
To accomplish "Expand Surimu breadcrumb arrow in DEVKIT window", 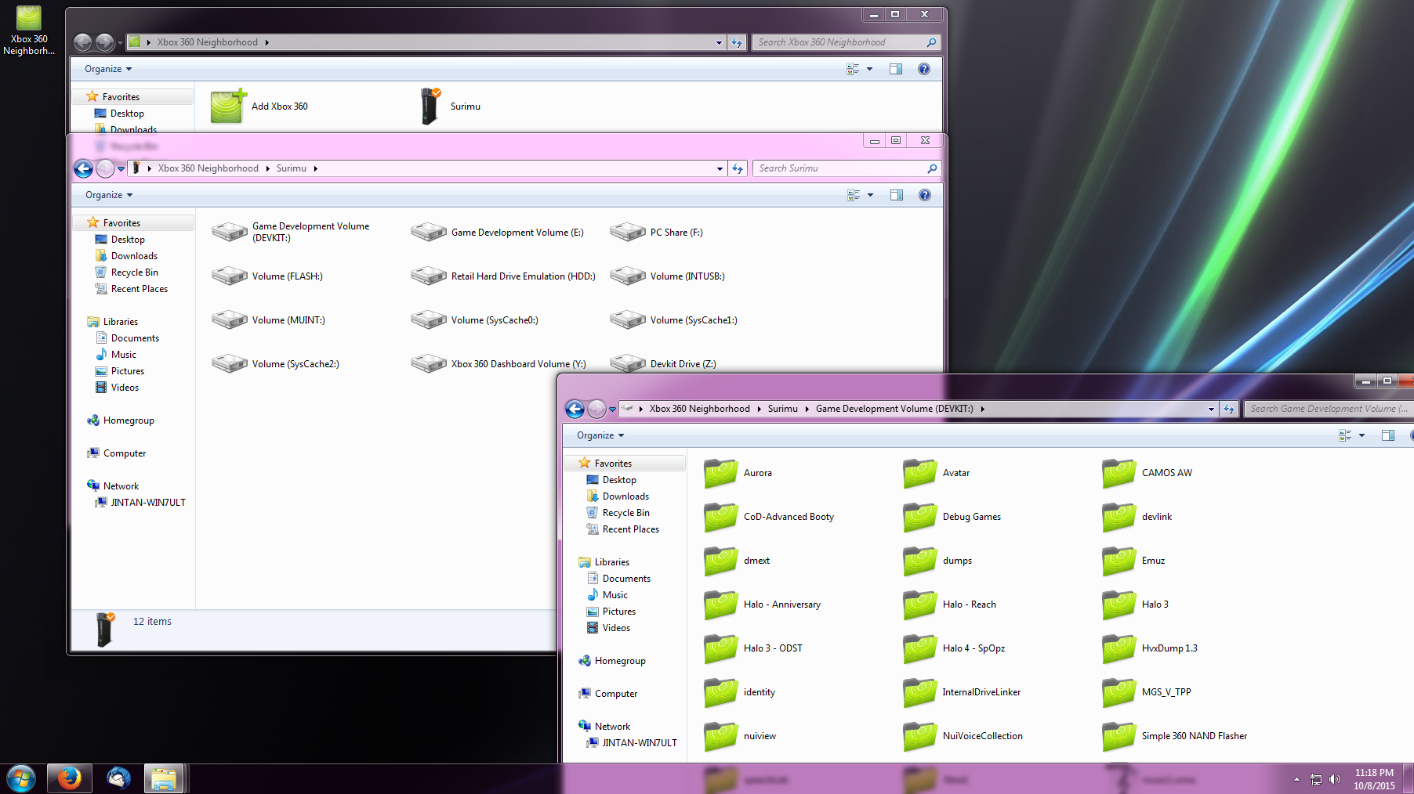I will (807, 409).
